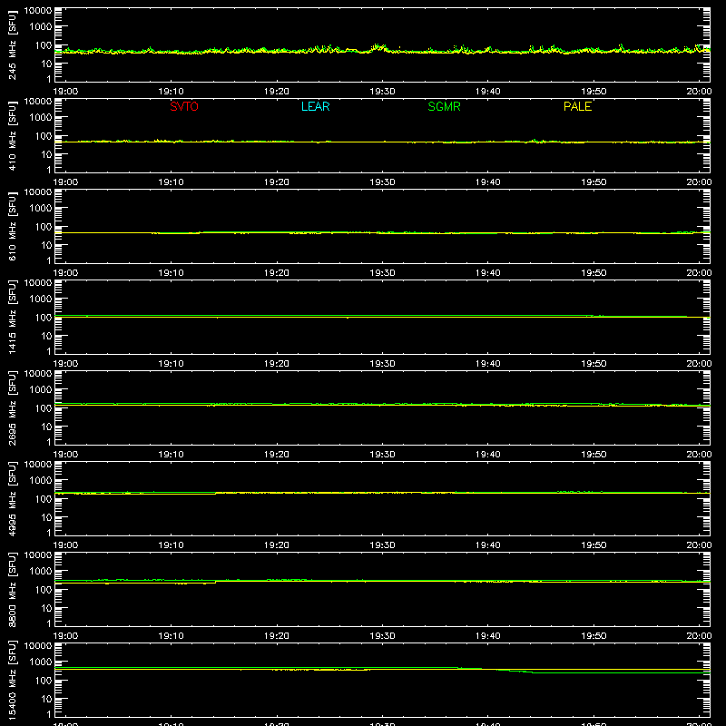Click 19:20 time label of 4995 MHz panel
Viewport: 726px width, 726px height.
277,545
